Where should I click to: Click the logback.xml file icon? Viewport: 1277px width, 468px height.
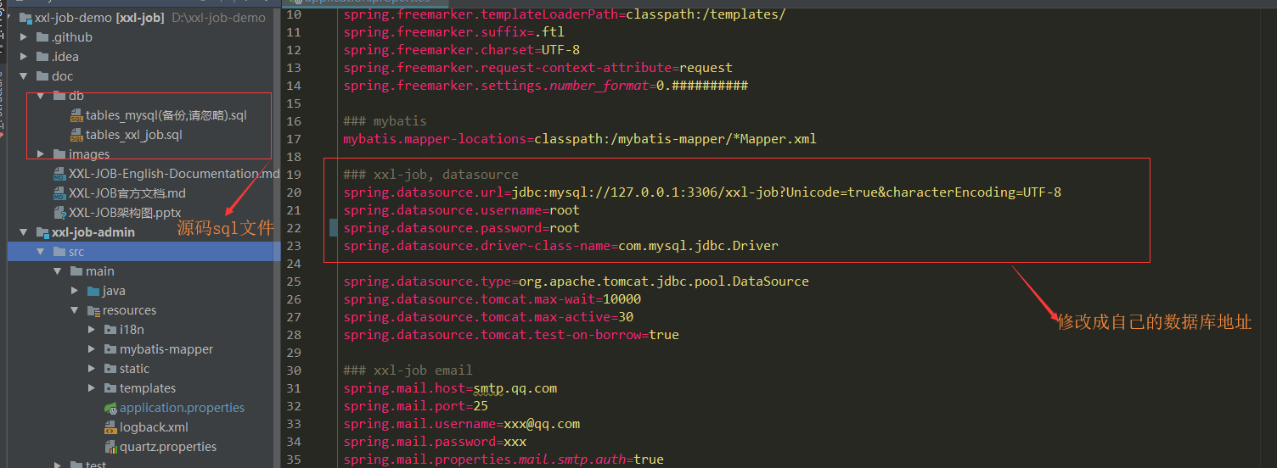pos(110,427)
